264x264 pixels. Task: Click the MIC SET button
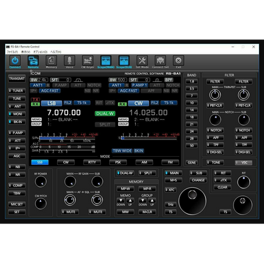point(16,204)
